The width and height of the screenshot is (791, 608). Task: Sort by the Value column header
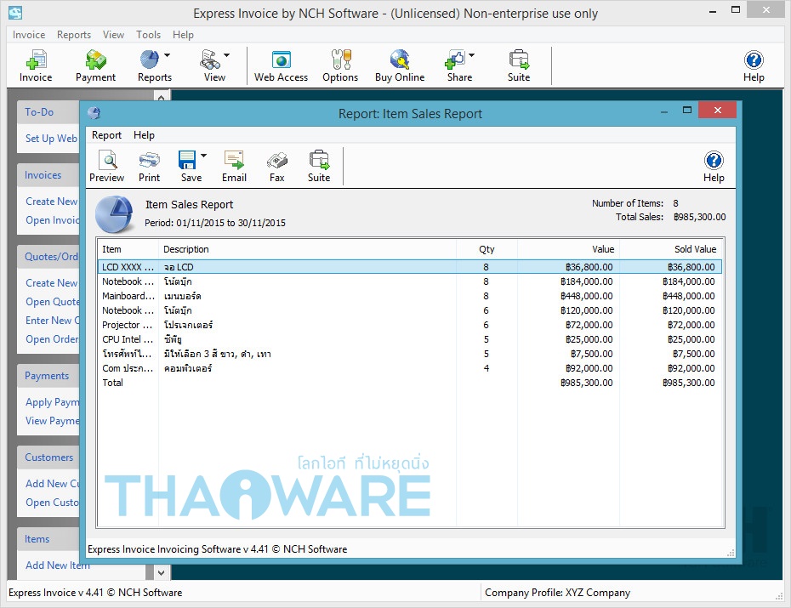click(568, 249)
